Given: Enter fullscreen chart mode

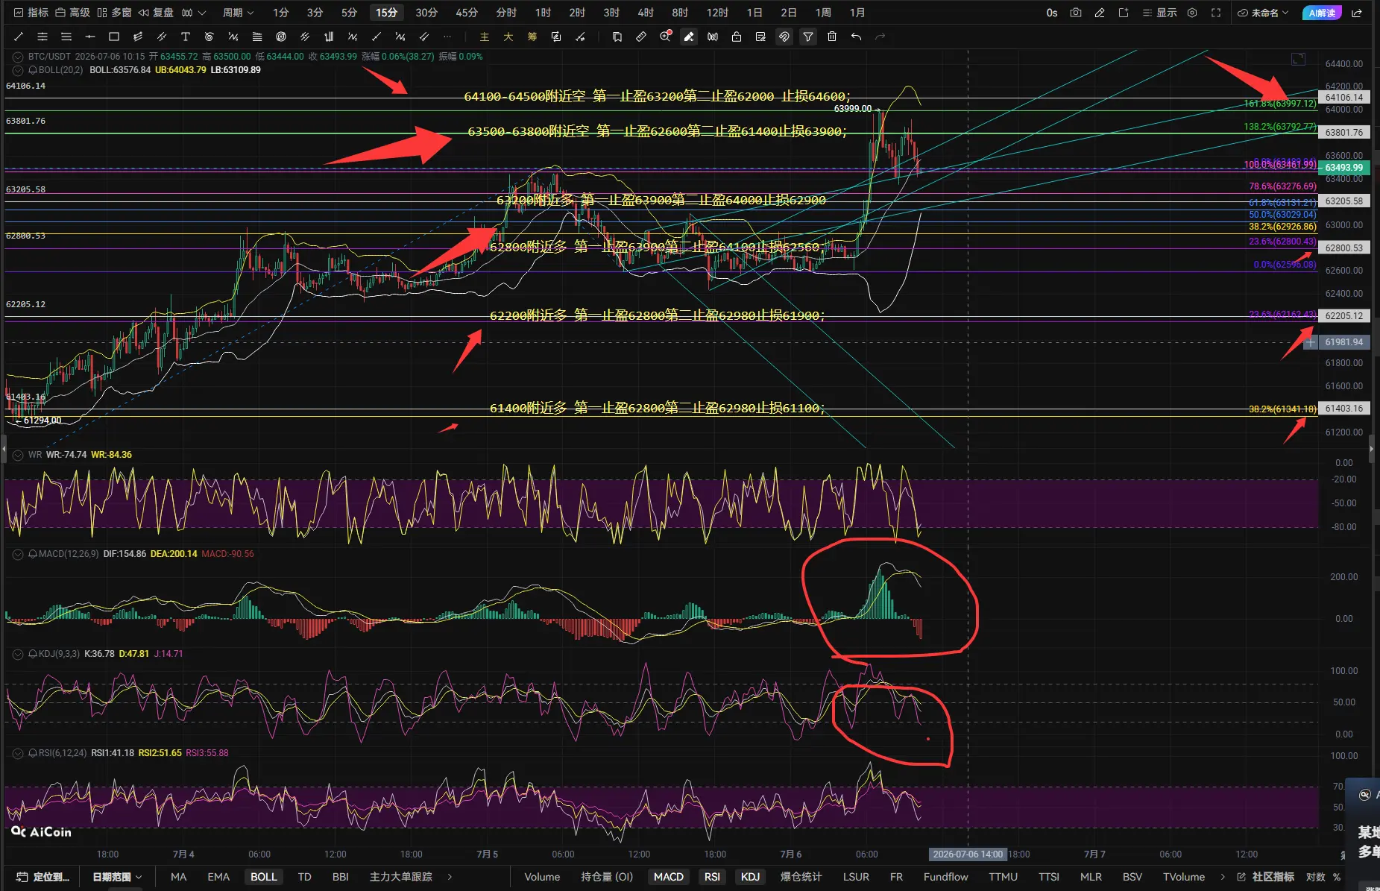Looking at the screenshot, I should pyautogui.click(x=1216, y=13).
